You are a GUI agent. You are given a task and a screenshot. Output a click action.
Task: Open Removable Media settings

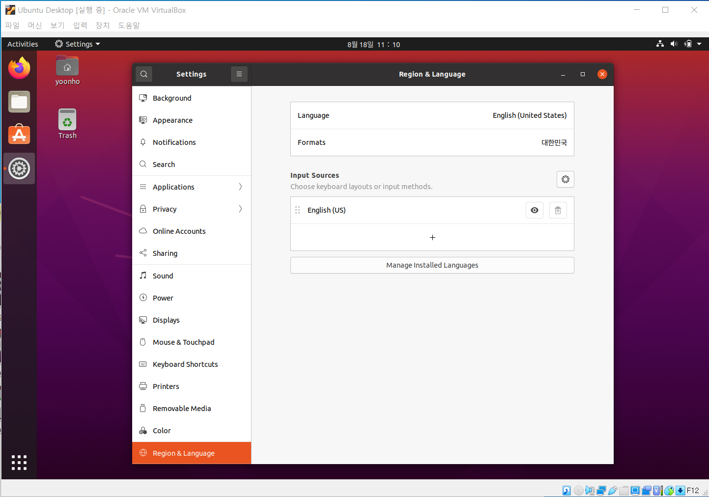click(192, 409)
